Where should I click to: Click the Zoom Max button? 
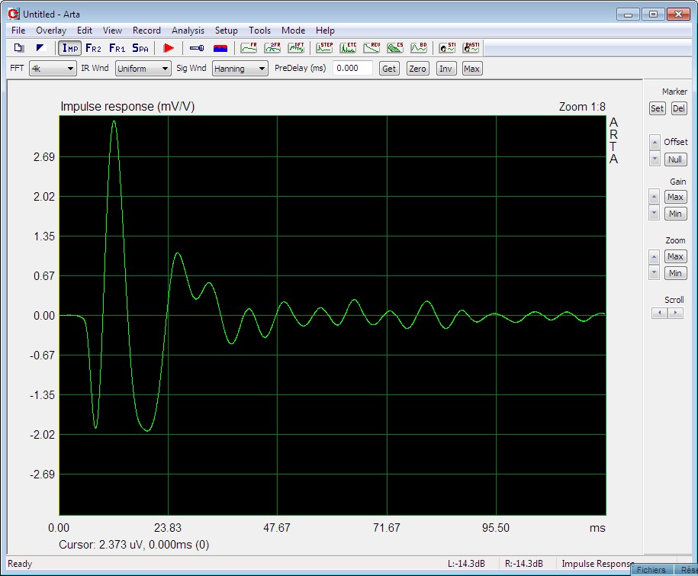(x=675, y=256)
